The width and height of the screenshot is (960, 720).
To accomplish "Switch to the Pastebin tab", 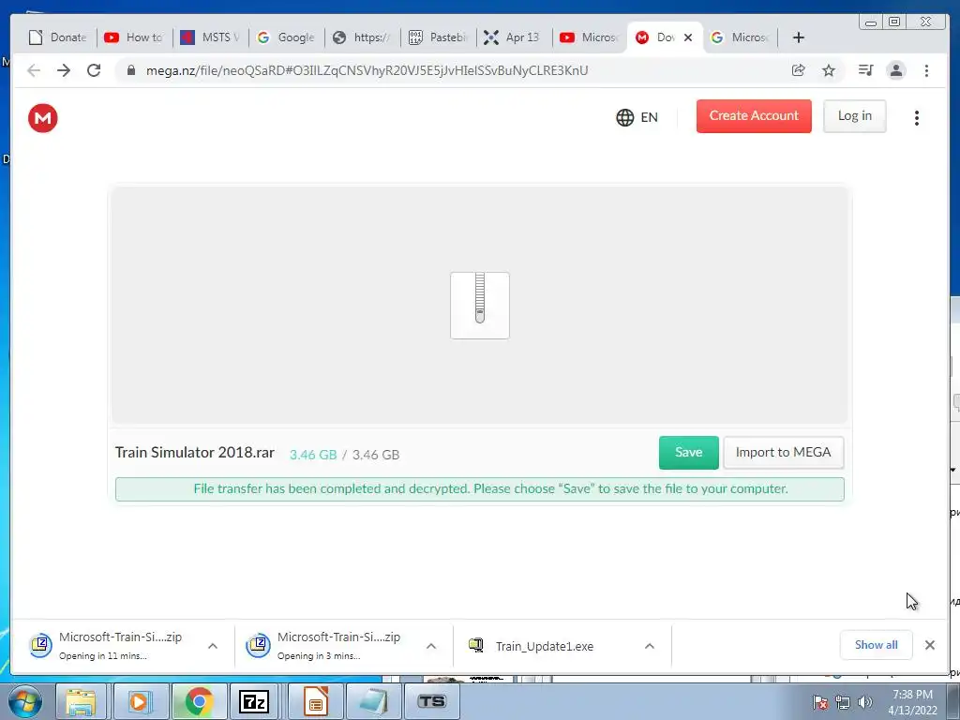I will 438,37.
